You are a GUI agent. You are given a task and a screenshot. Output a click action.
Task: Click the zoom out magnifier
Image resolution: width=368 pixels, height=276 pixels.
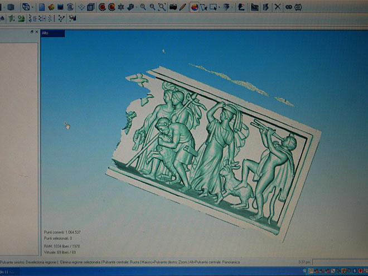point(152,7)
